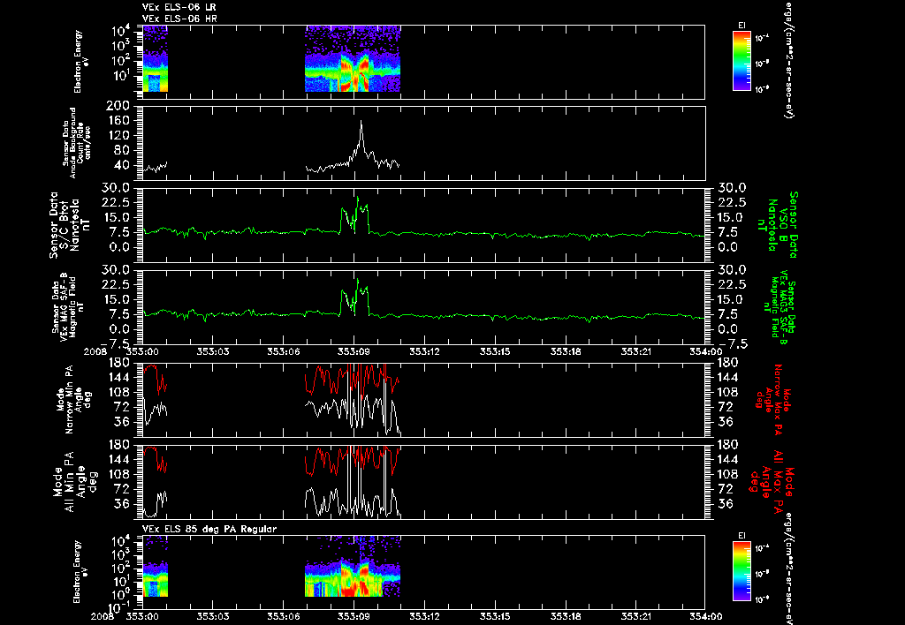Click the red 'Mode Narrow Max PA Angle' label
905x625 pixels.
click(x=771, y=400)
